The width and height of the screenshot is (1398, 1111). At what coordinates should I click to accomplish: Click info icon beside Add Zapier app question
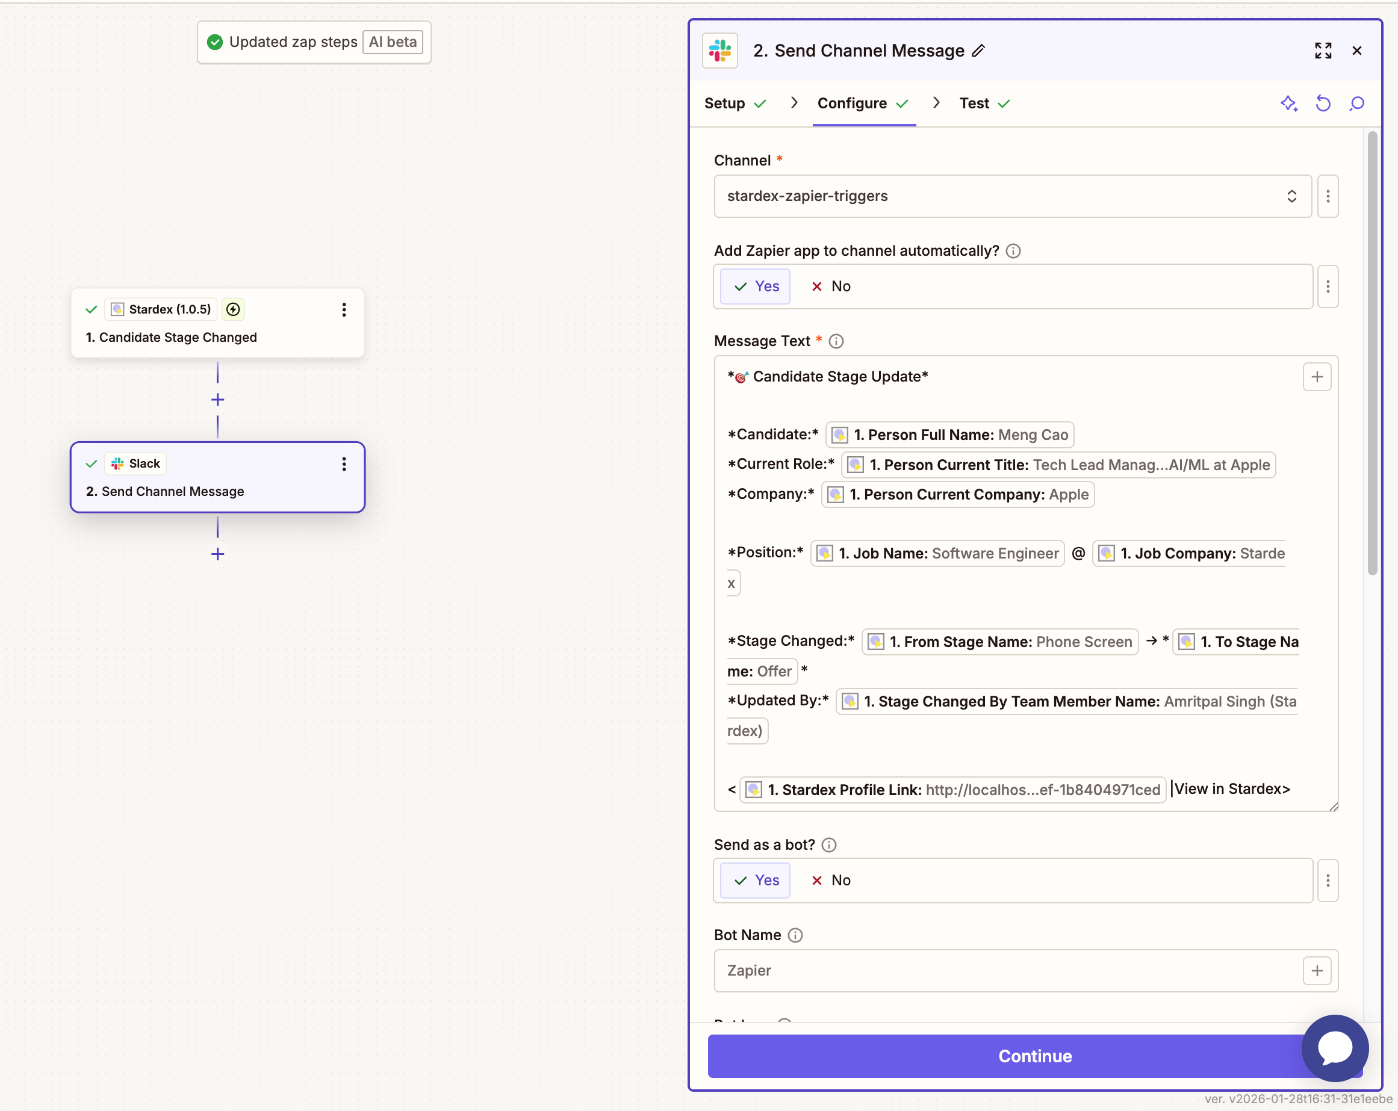(x=1013, y=251)
